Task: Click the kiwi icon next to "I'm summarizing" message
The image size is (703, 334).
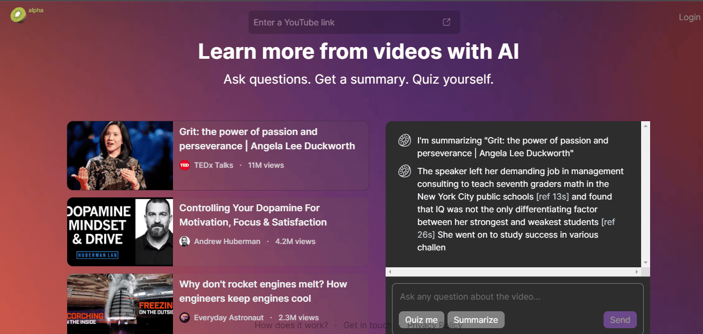Action: click(404, 140)
